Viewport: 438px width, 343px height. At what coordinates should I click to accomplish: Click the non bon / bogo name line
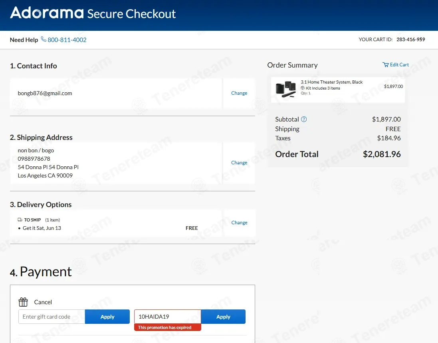pyautogui.click(x=36, y=151)
